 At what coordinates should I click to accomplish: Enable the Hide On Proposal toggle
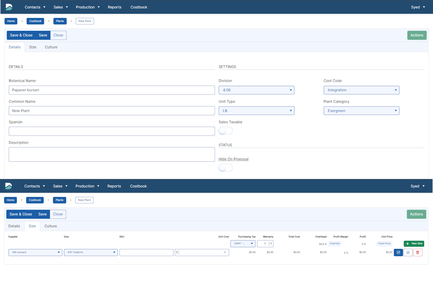226,168
